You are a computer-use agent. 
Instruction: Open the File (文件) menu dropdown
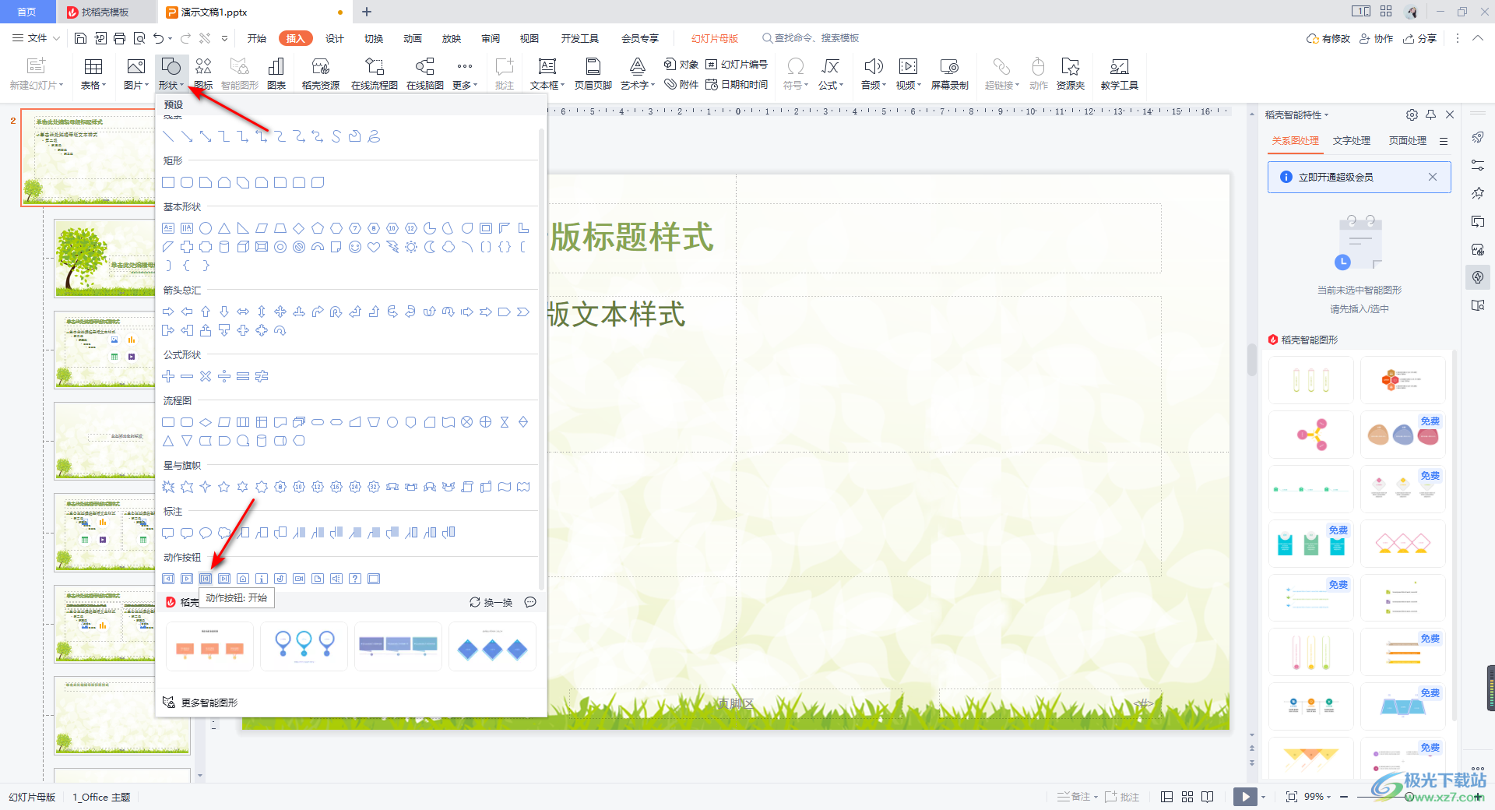(37, 38)
